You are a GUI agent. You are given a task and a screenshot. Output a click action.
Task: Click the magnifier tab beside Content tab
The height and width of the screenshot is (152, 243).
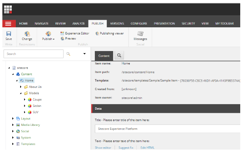119,55
